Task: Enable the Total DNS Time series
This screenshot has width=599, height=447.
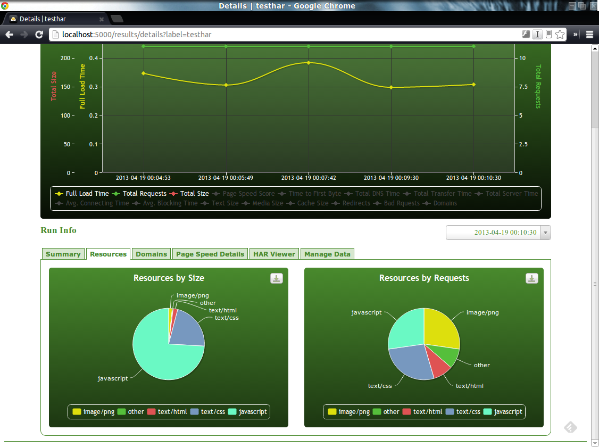Action: coord(372,194)
